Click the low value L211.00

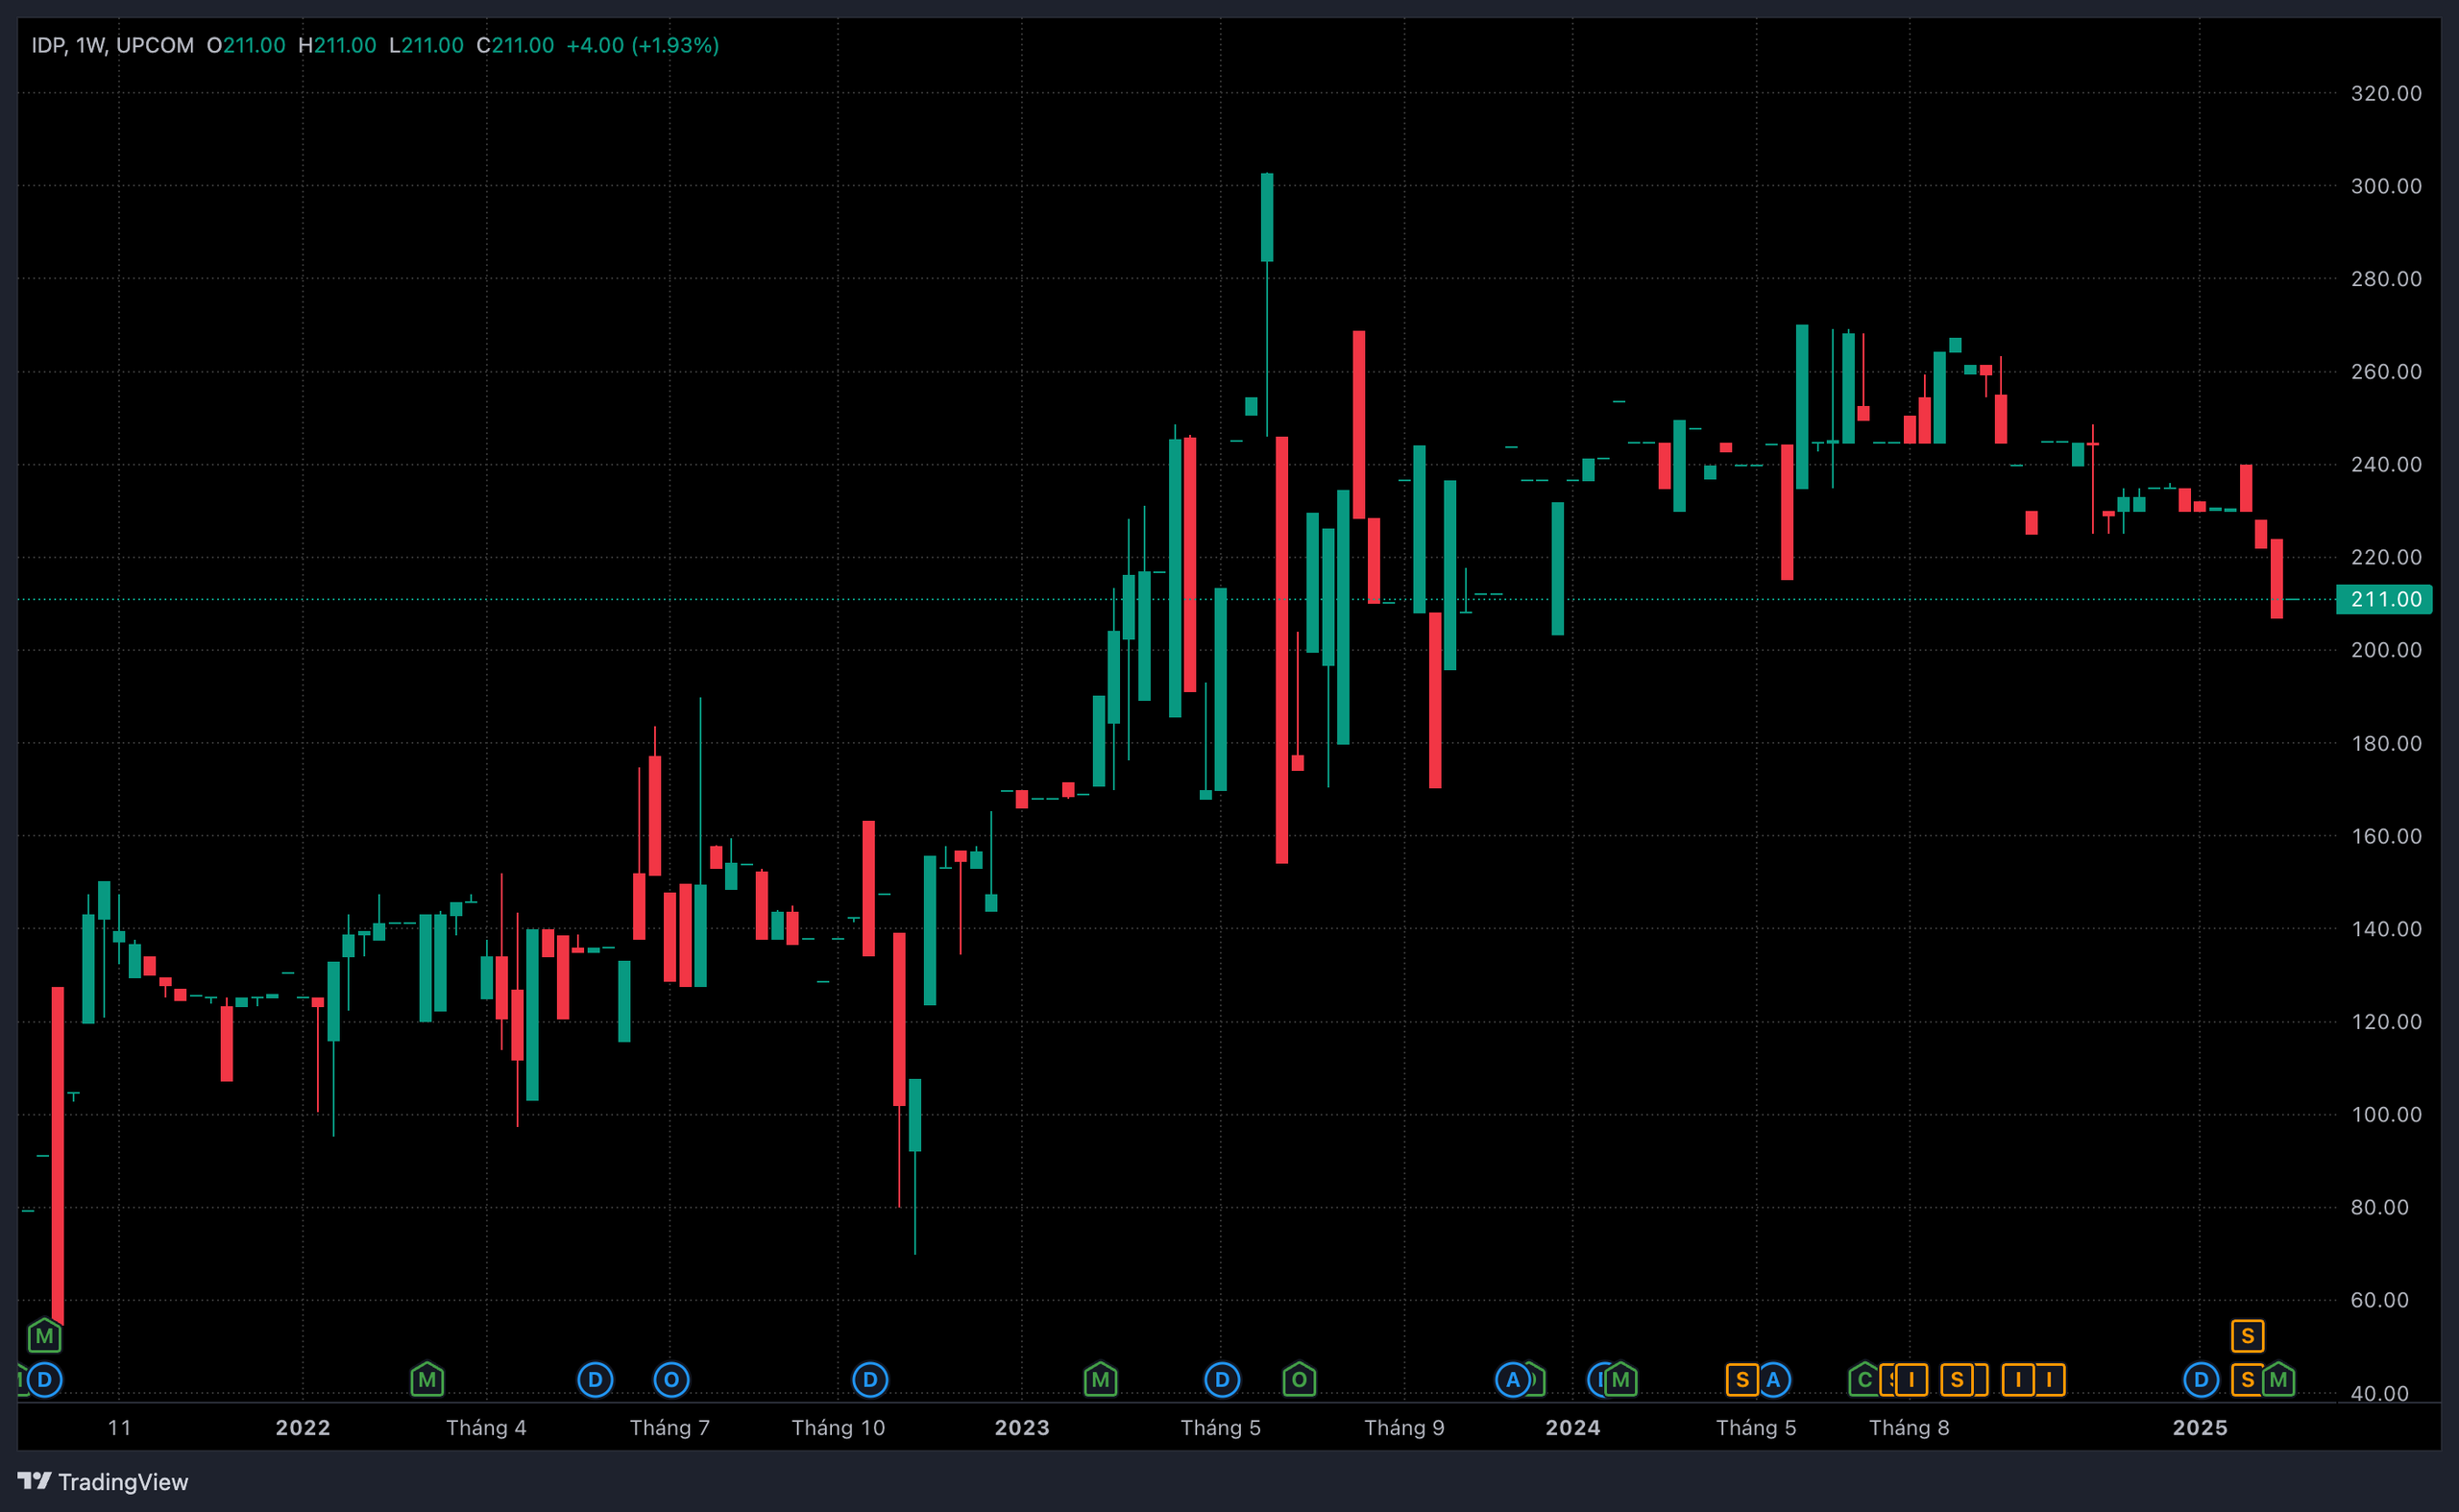(426, 45)
